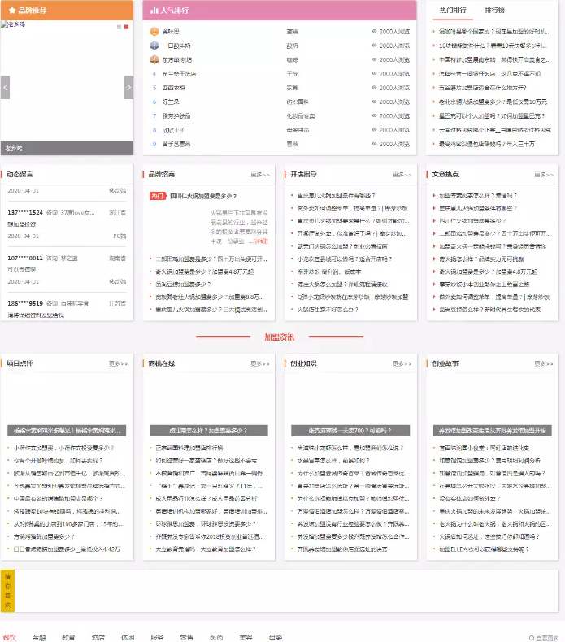Click the eye icon in the rank 5 row
The width and height of the screenshot is (565, 642).
[x=374, y=88]
